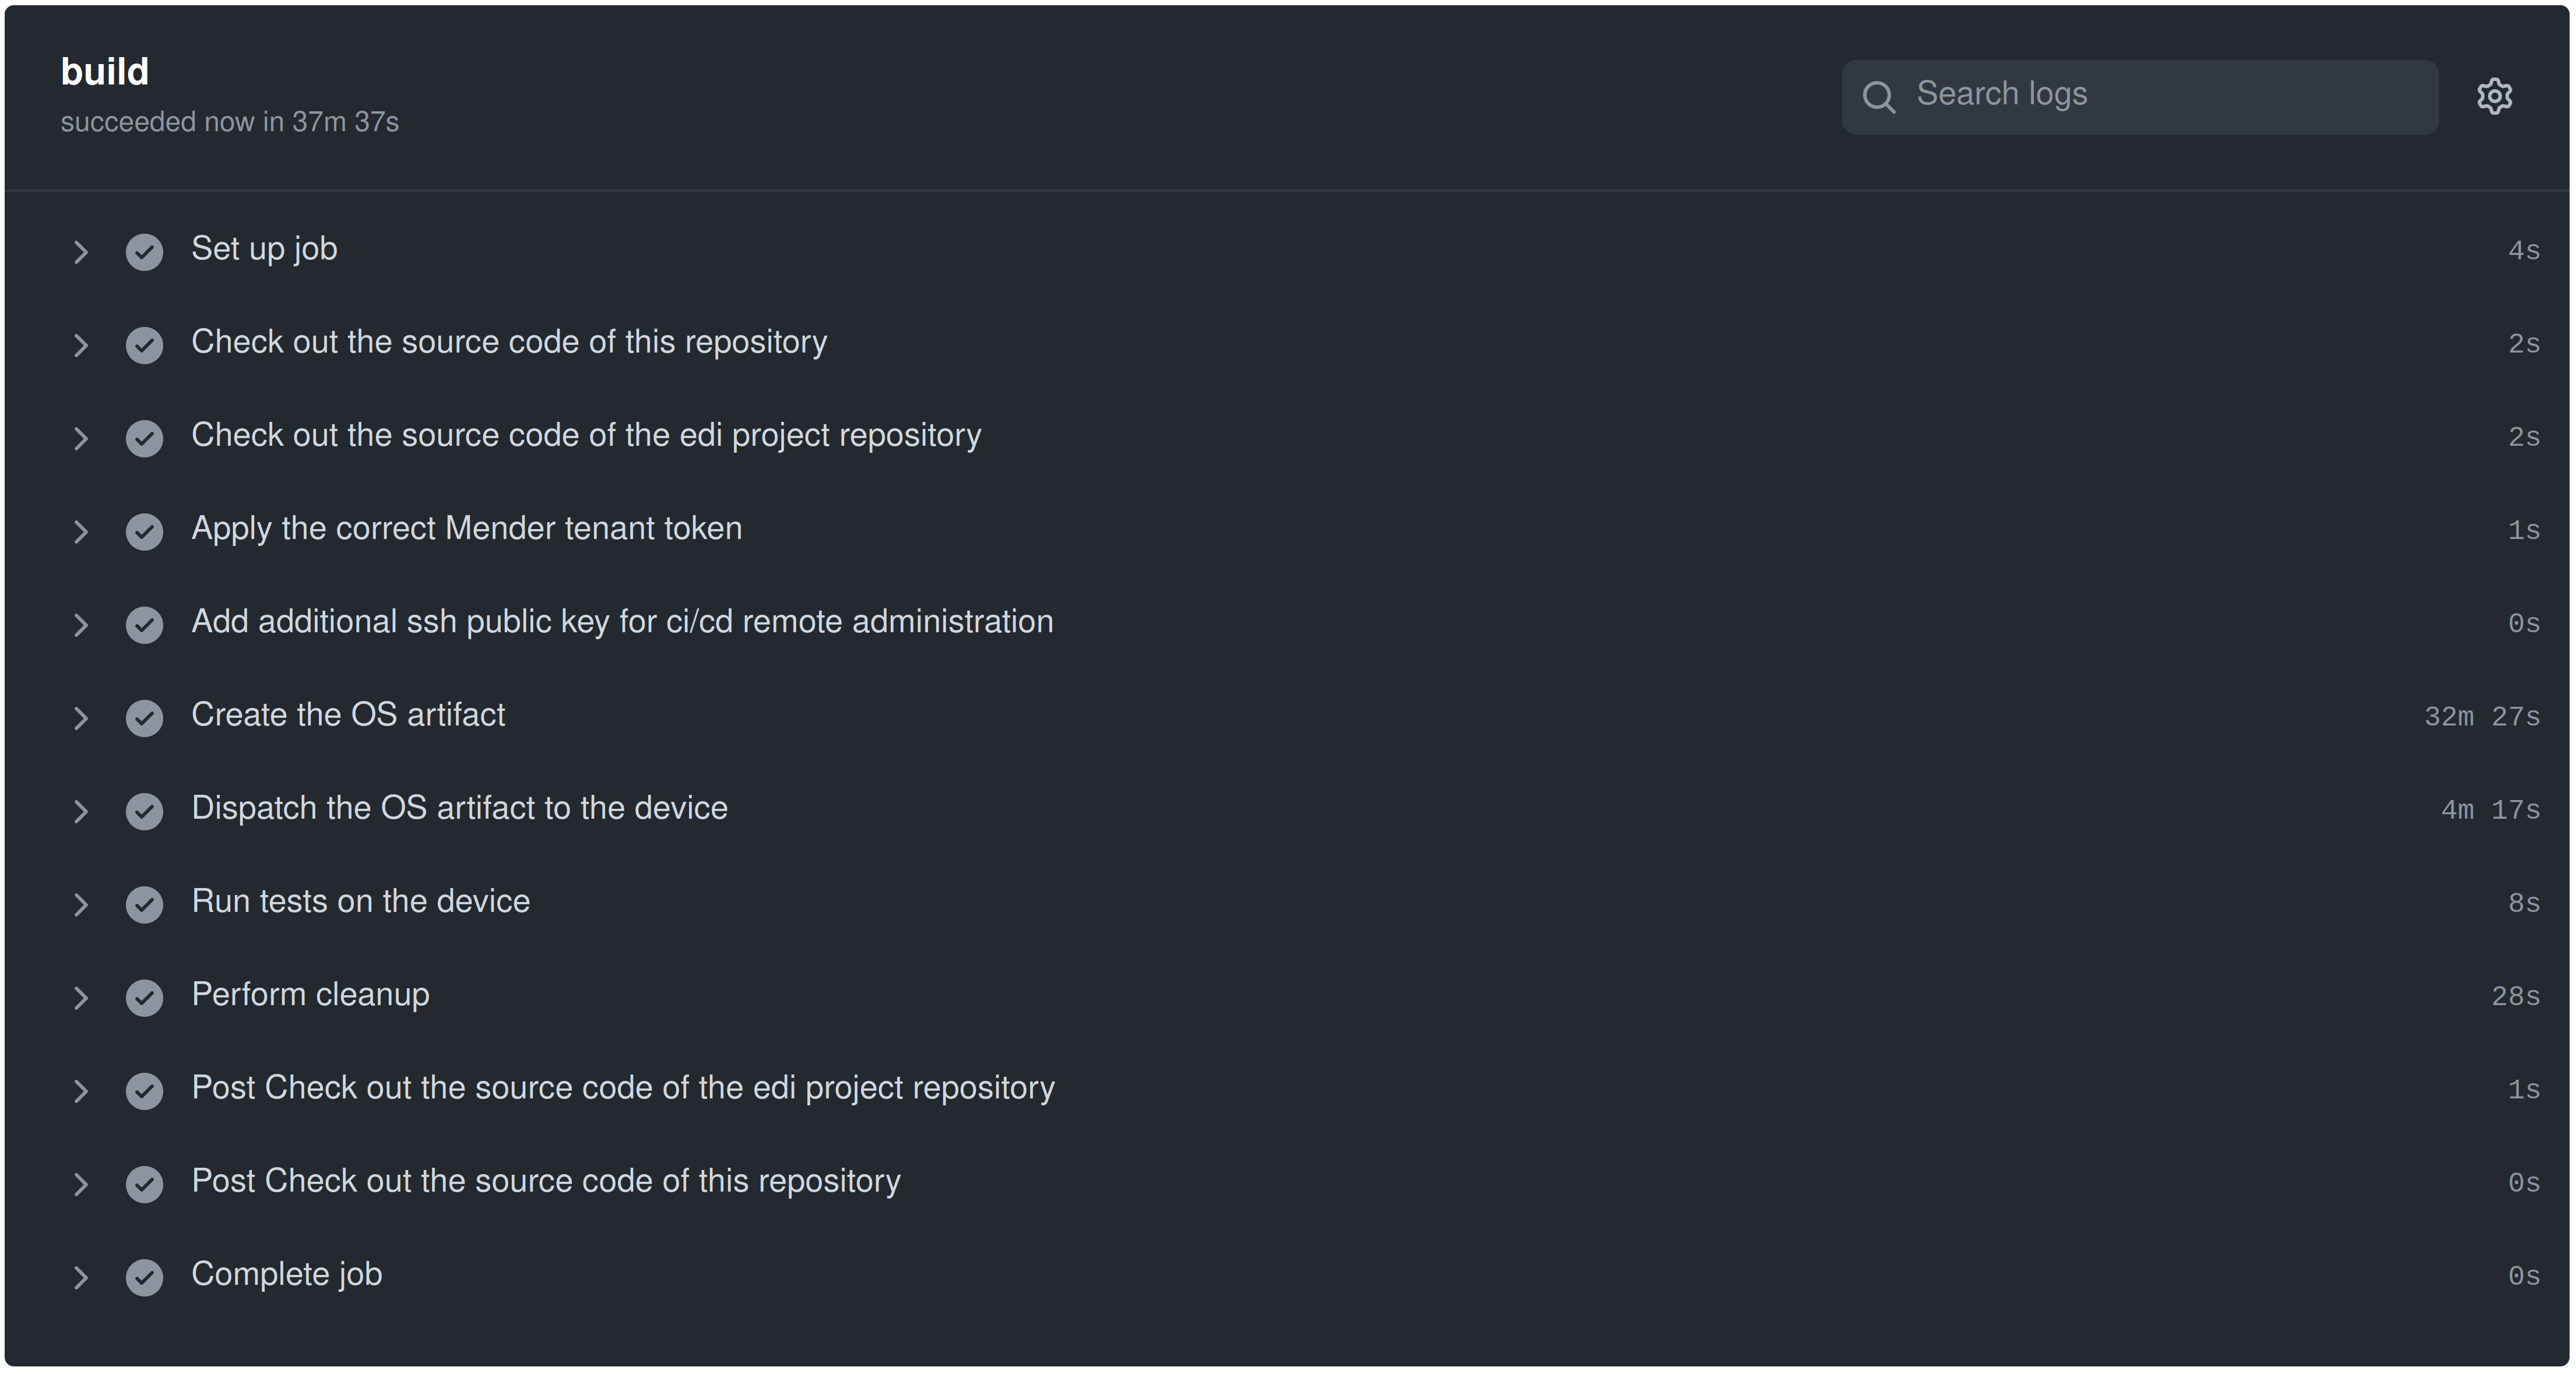Click the success checkmark on Create the OS artifact
Image resolution: width=2576 pixels, height=1374 pixels.
[x=145, y=715]
